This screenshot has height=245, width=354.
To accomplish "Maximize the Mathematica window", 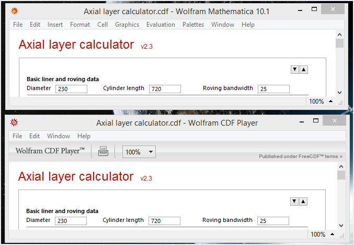I will pos(314,9).
